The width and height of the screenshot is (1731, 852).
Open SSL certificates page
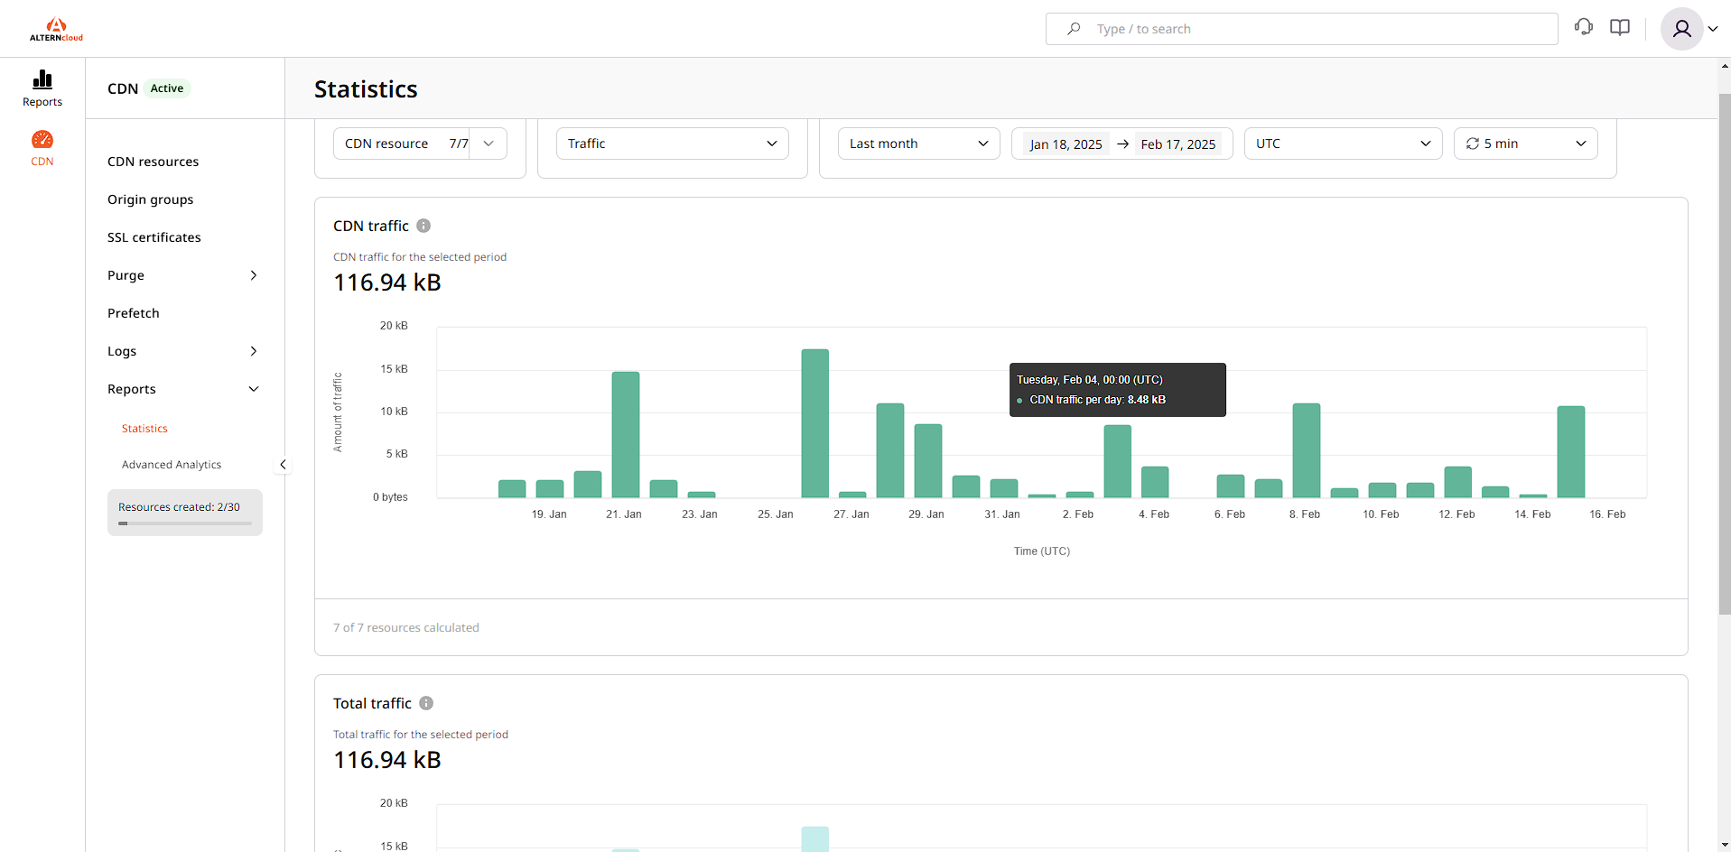pos(154,237)
